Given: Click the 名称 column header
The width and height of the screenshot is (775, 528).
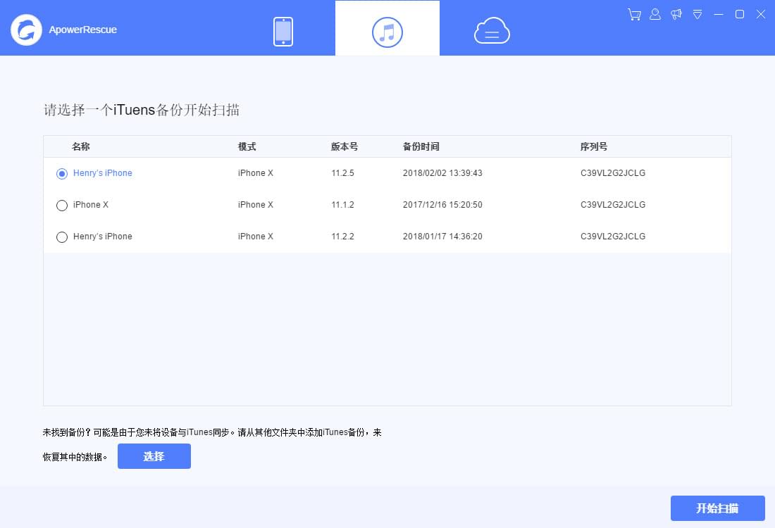Looking at the screenshot, I should tap(81, 146).
